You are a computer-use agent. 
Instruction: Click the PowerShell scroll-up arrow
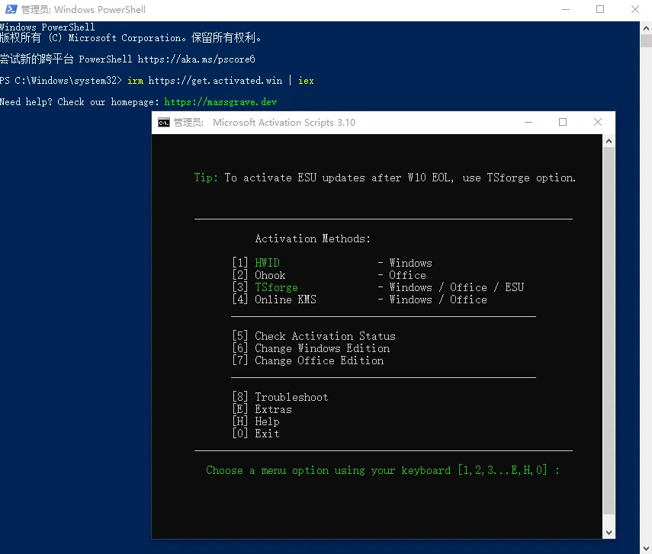[646, 28]
